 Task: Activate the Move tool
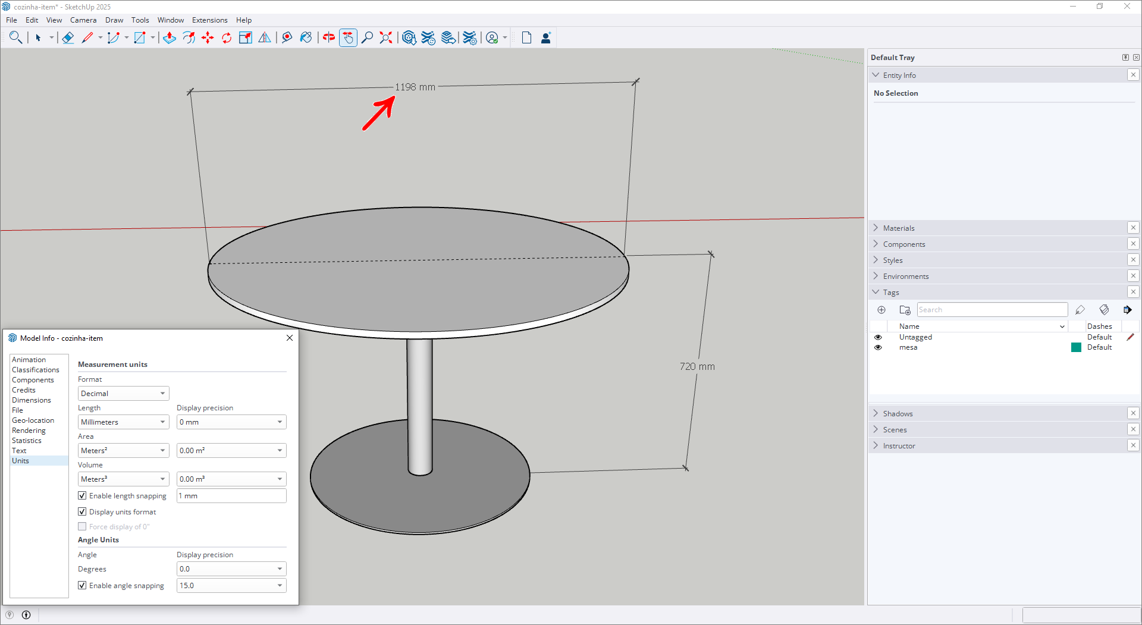(208, 37)
